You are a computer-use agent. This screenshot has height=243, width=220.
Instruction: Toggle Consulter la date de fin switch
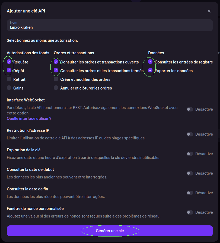190,193
